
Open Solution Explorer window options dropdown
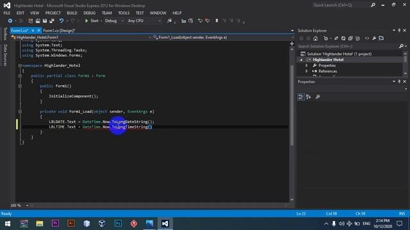[x=394, y=31]
